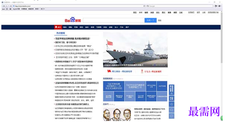Screen dimensions: 226x122
Task: Open the bookmarks book icon in bookmarks bar
Action: [x=7, y=9]
